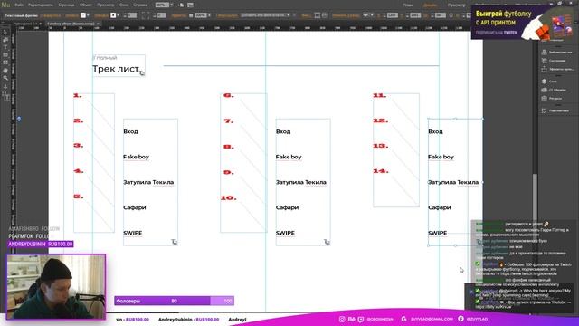Click the Фолловеры progress bar

174,301
